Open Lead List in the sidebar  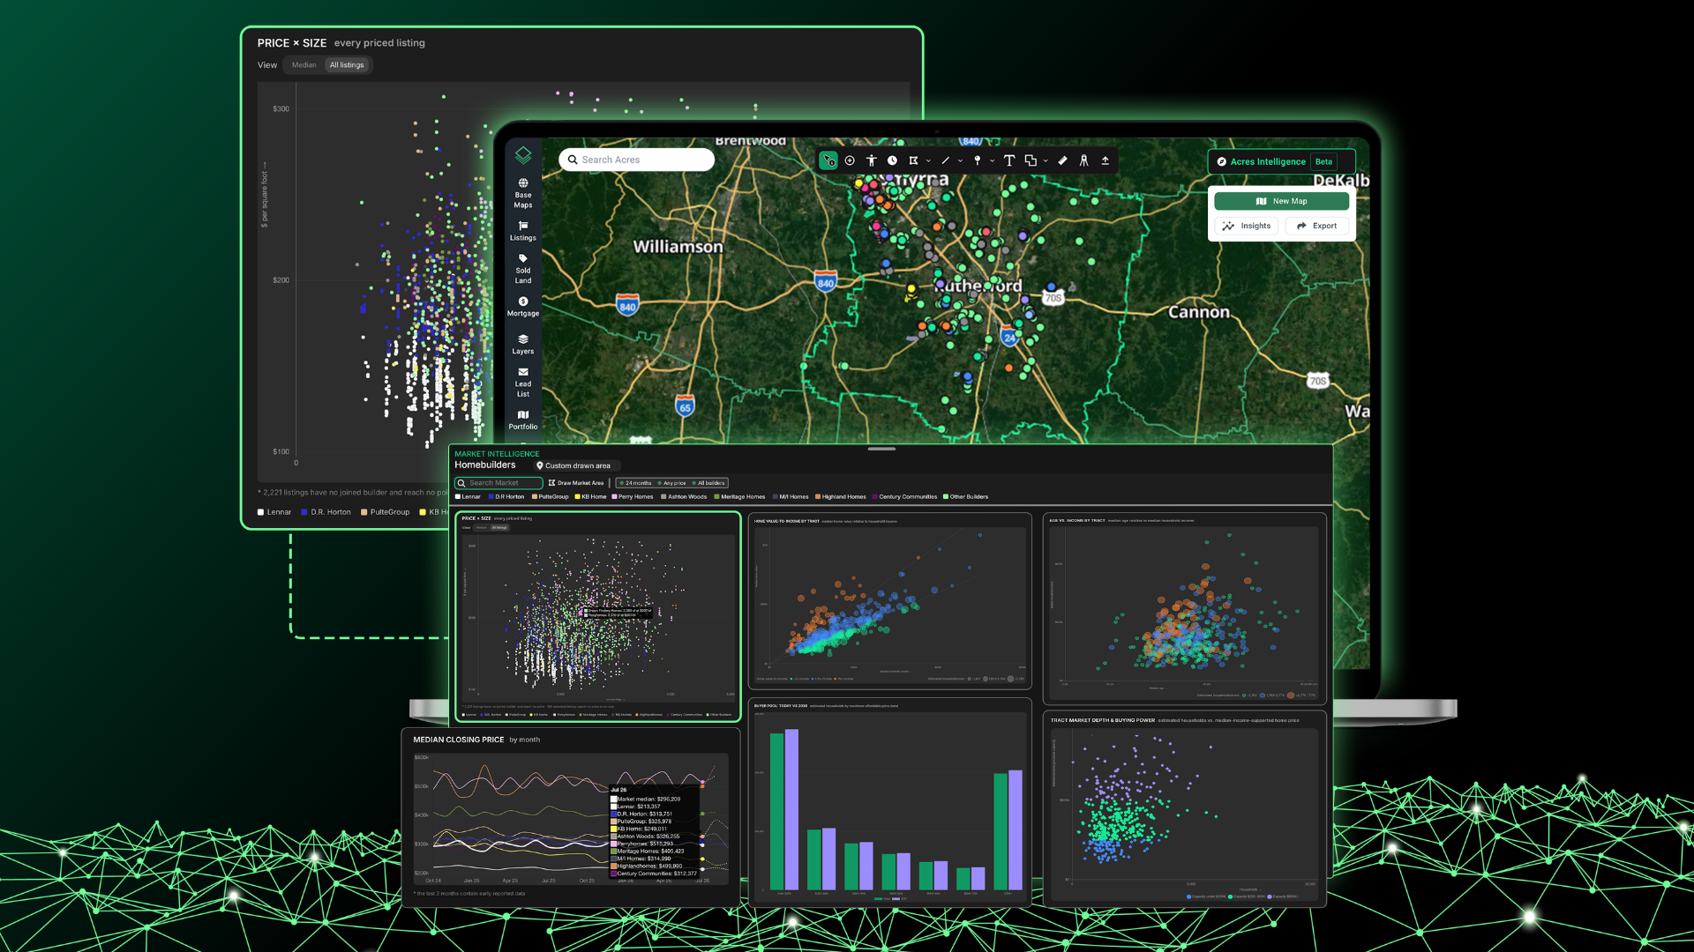click(523, 383)
